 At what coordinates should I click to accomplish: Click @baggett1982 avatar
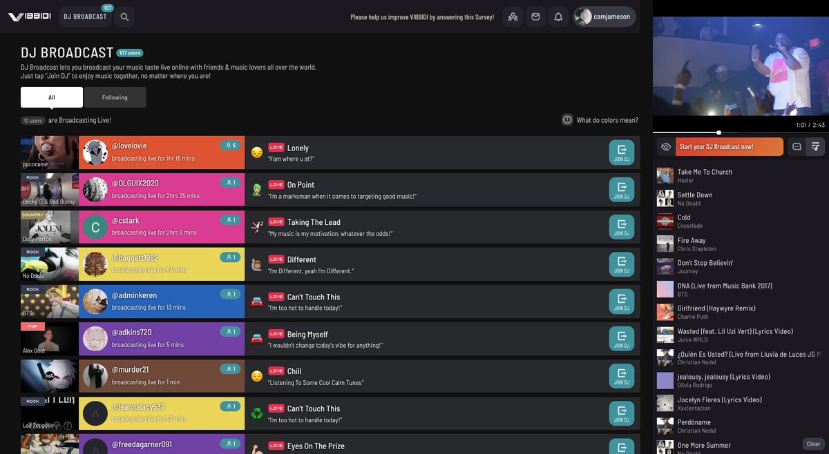(95, 264)
